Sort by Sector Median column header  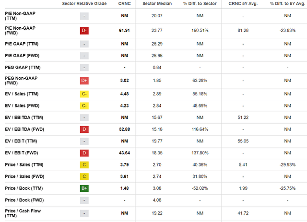[x=157, y=3]
